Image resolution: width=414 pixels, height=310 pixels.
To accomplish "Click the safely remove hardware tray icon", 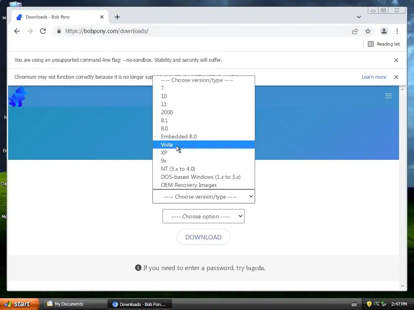I will pyautogui.click(x=384, y=304).
